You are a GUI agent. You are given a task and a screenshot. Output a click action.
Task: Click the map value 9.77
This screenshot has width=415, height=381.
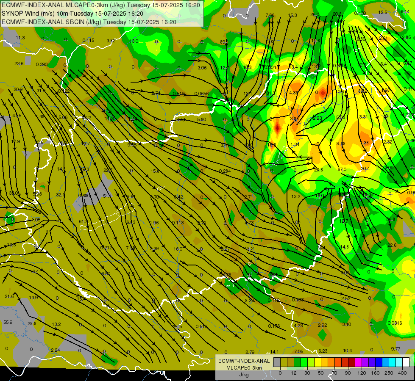point(396,349)
